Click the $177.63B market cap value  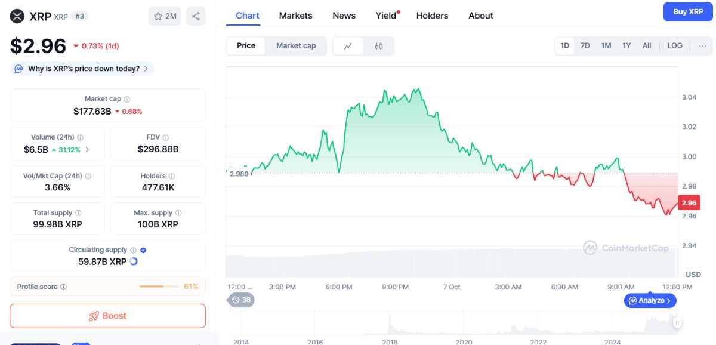pyautogui.click(x=92, y=111)
